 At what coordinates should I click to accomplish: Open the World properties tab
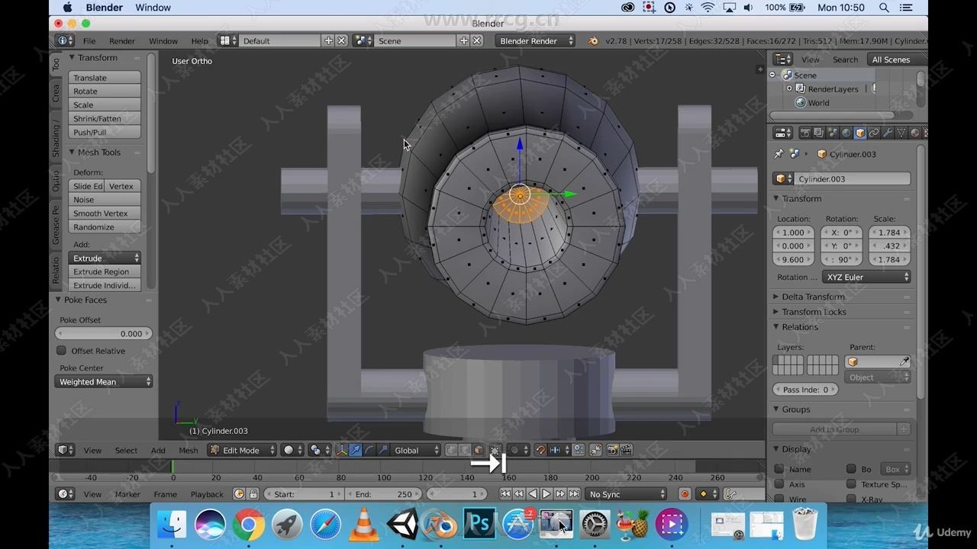coord(846,133)
